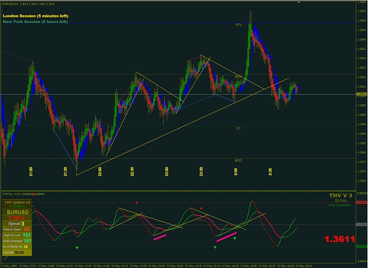This screenshot has height=268, width=368.
Task: Click the green up arrow below the information panel's right side
Action: point(77,247)
